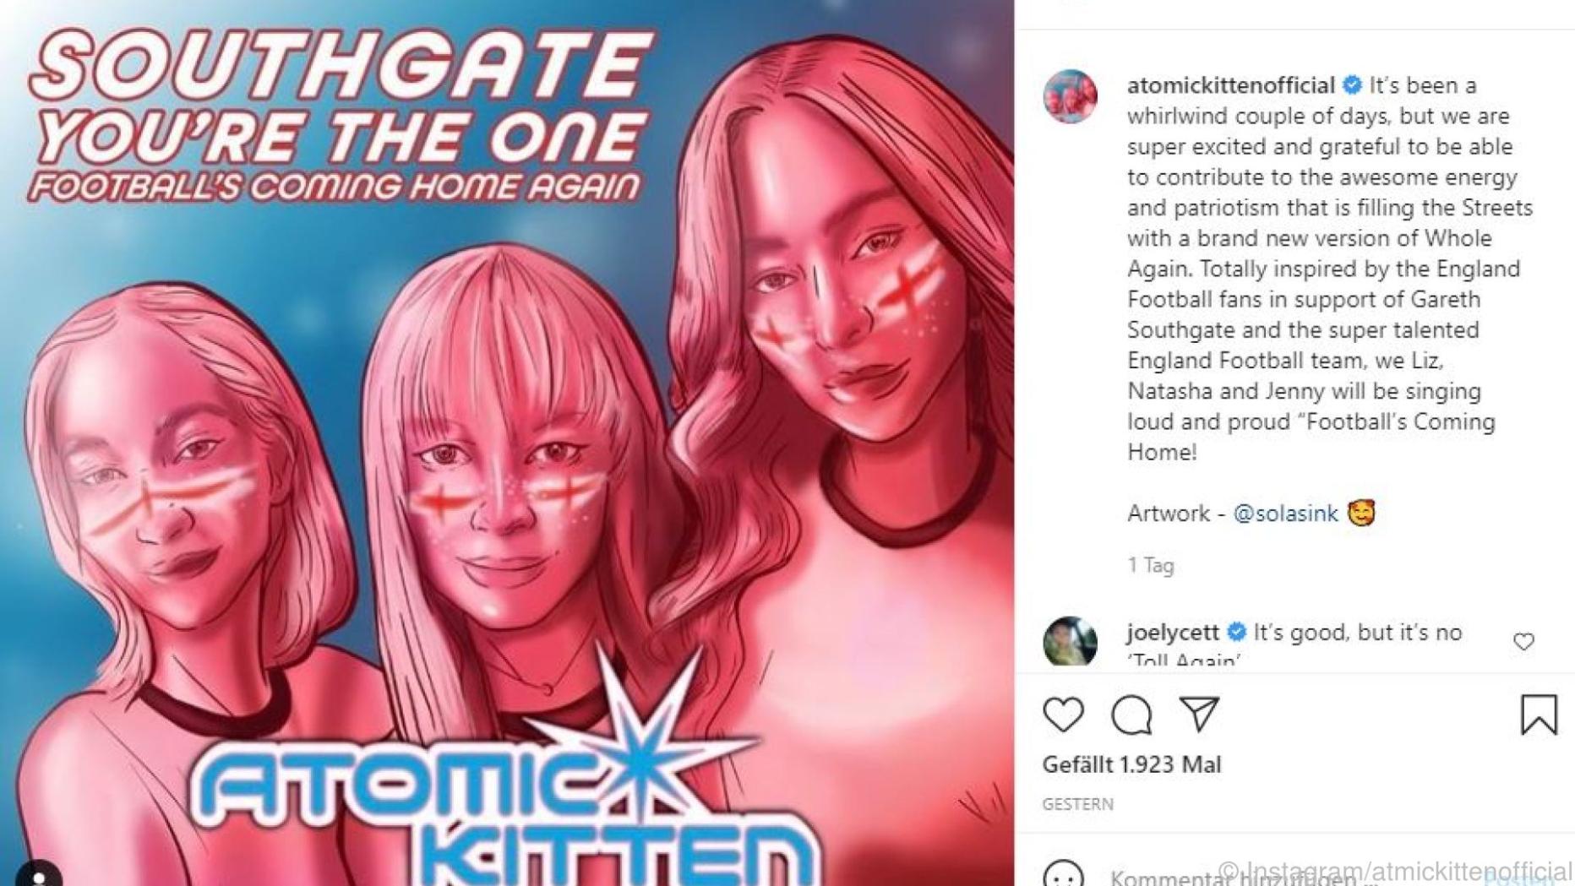Click joelycett verified badge
This screenshot has height=886, width=1575.
click(1236, 632)
